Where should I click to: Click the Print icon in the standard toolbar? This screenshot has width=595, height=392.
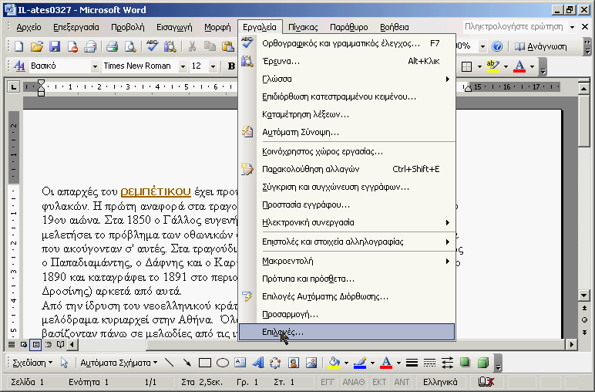113,46
